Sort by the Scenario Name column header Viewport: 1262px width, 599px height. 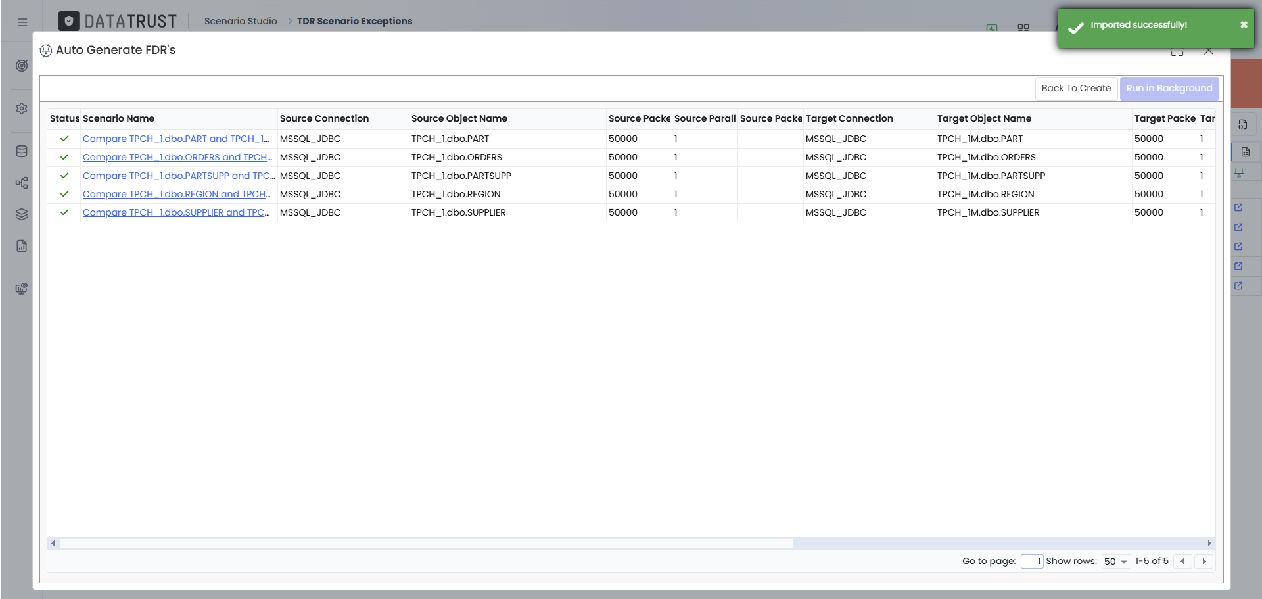pos(179,118)
